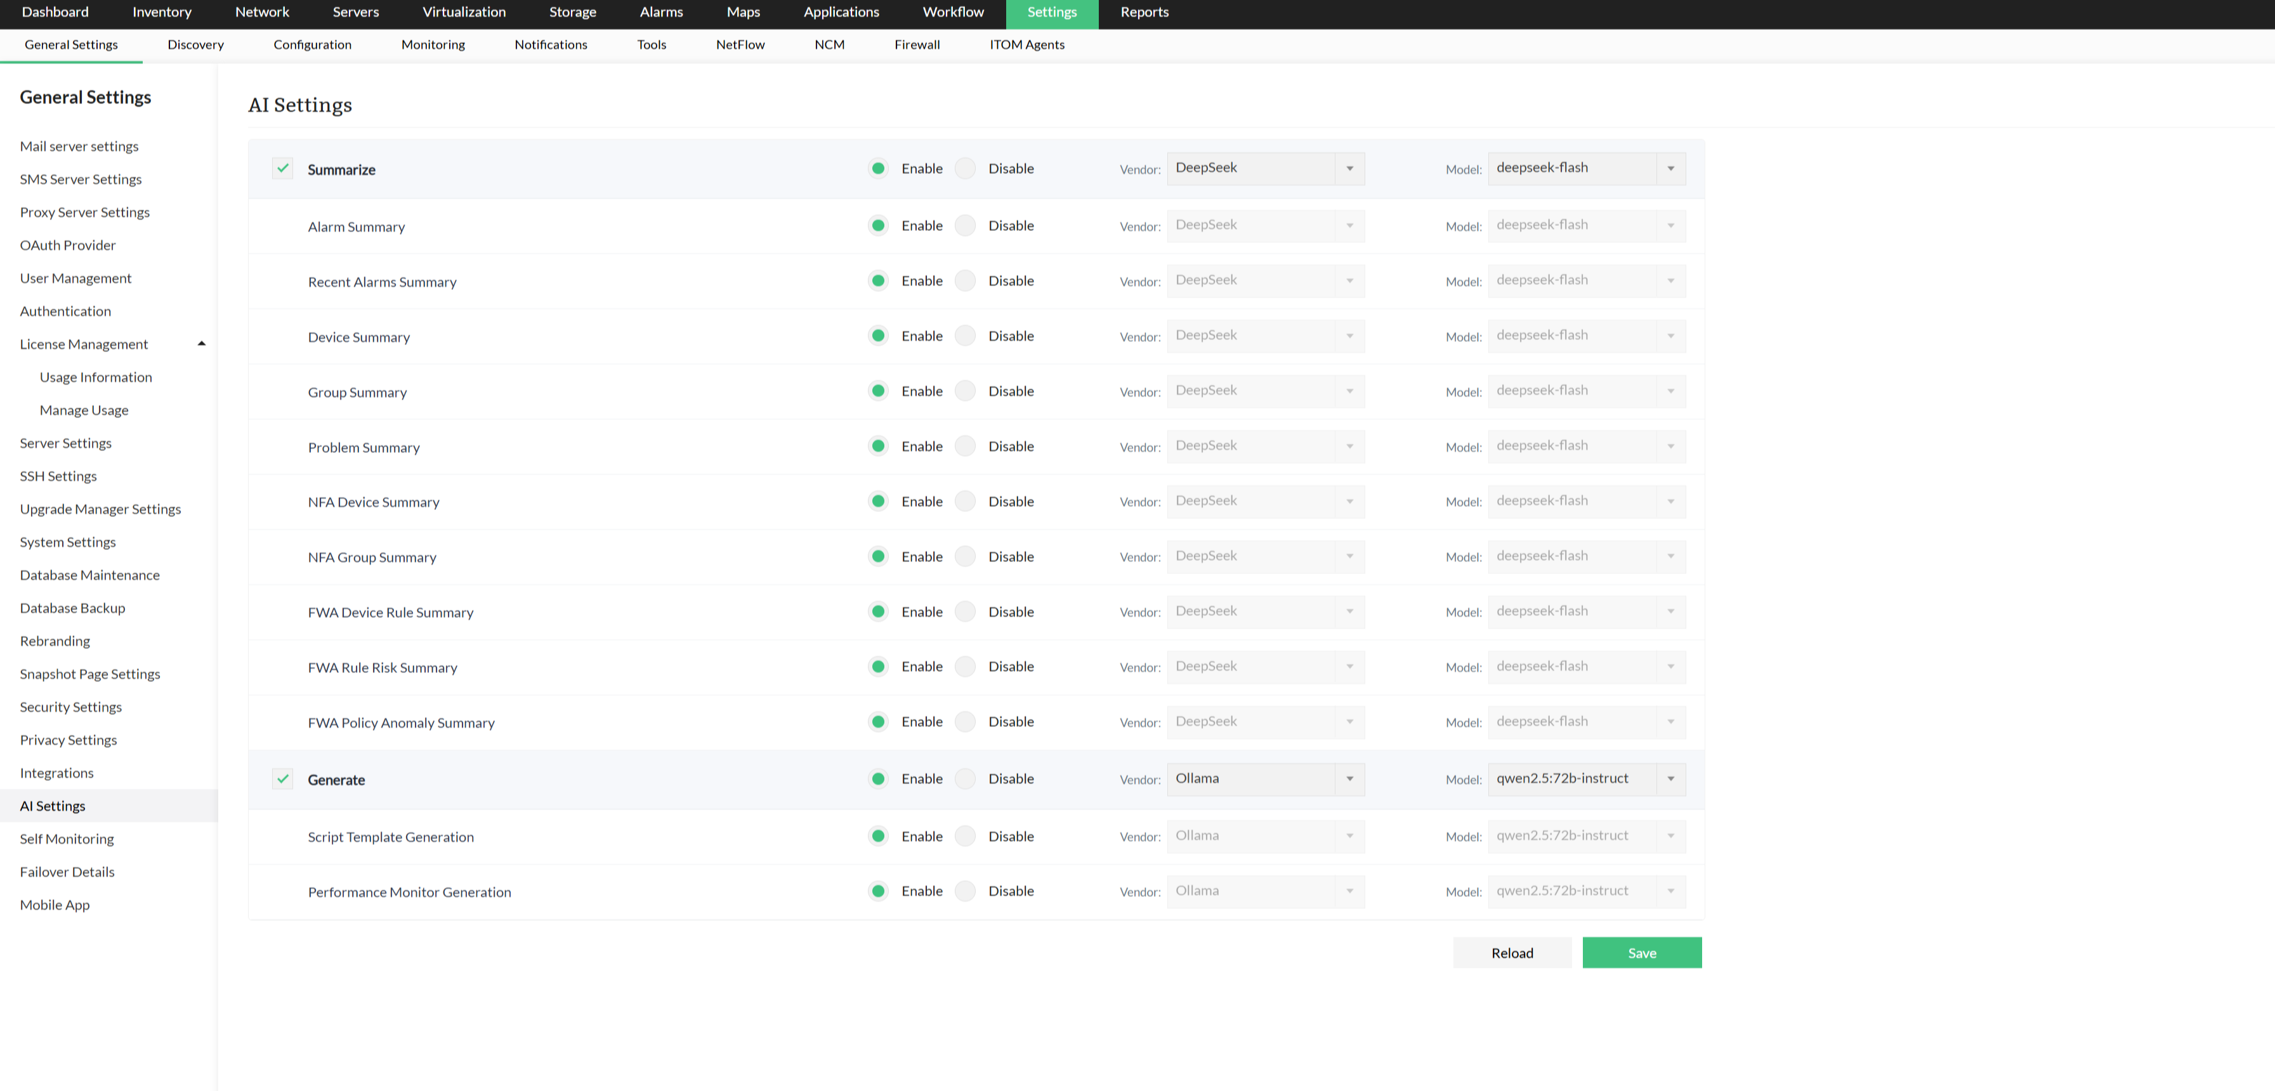This screenshot has width=2275, height=1091.
Task: Open the Generate Model qwen2.5:72b-instruct dropdown
Action: point(1586,778)
